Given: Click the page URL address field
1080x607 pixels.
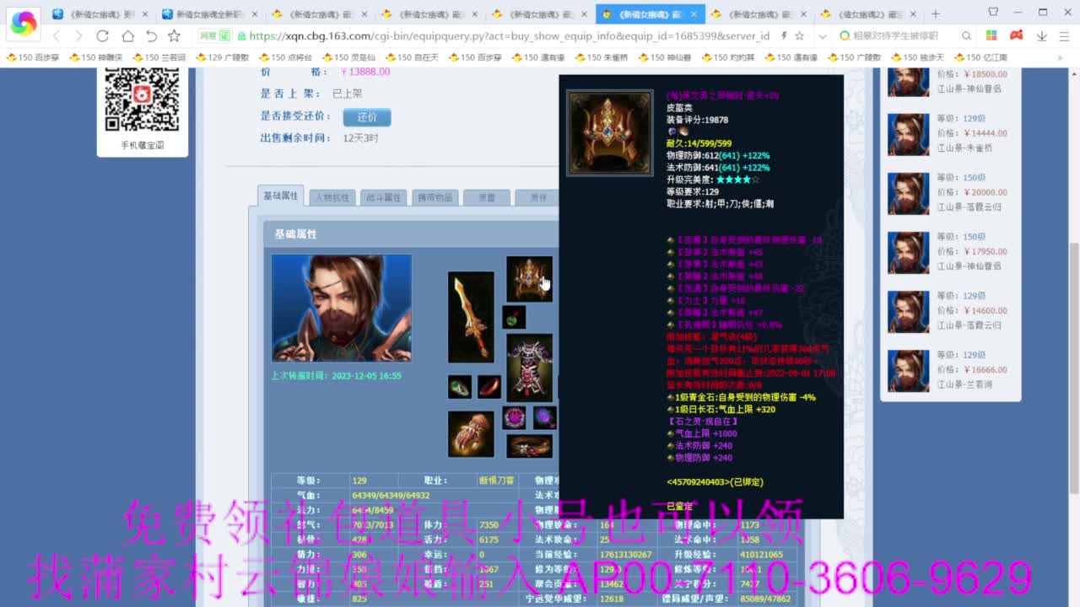Looking at the screenshot, I should tap(509, 36).
